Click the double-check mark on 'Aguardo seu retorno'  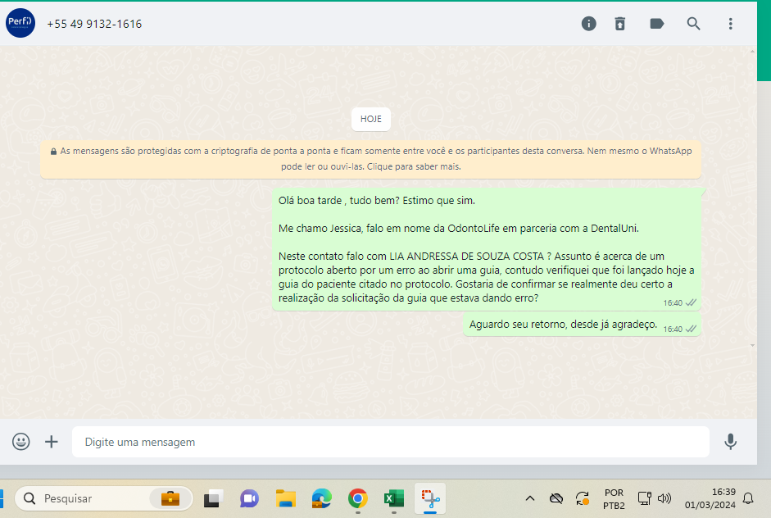691,329
